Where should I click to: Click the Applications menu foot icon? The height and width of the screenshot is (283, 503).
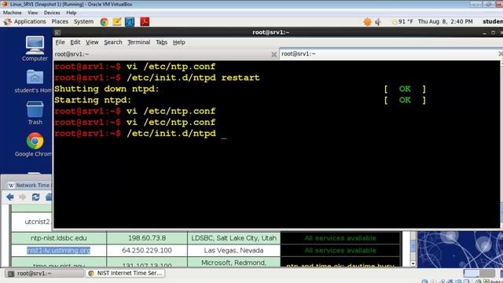point(7,21)
